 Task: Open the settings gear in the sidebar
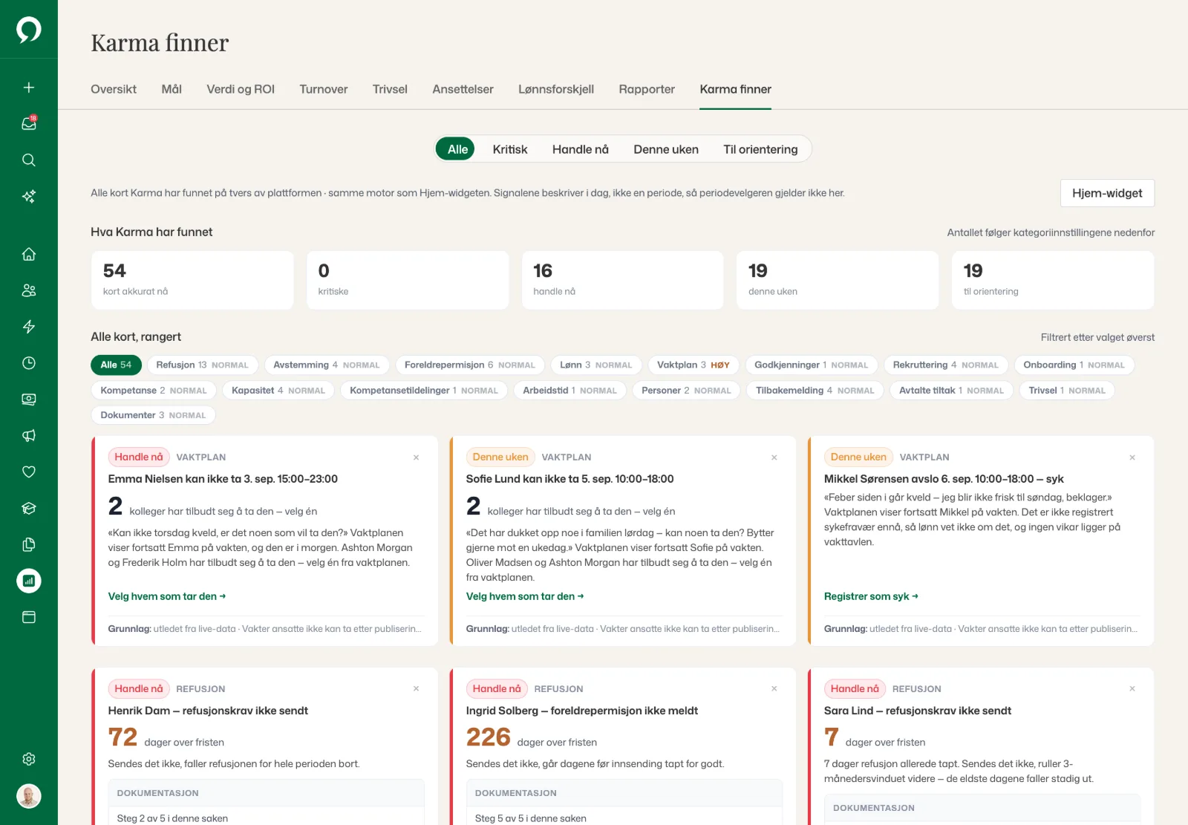29,759
